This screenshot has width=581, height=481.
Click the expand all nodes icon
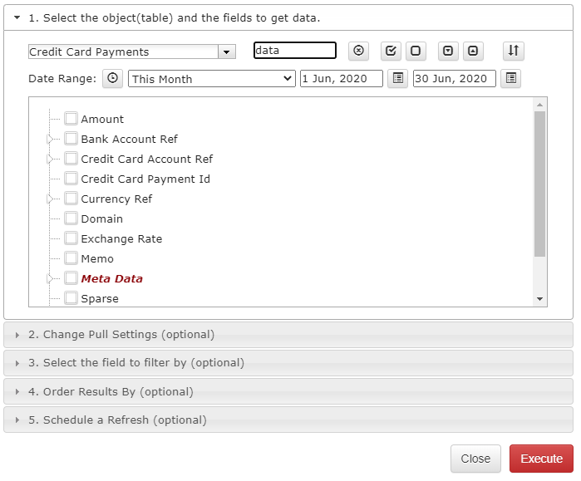click(x=448, y=51)
